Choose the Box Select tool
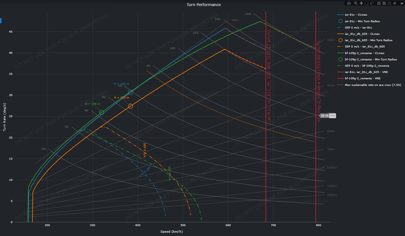This screenshot has width=405, height=236. click(x=366, y=3)
